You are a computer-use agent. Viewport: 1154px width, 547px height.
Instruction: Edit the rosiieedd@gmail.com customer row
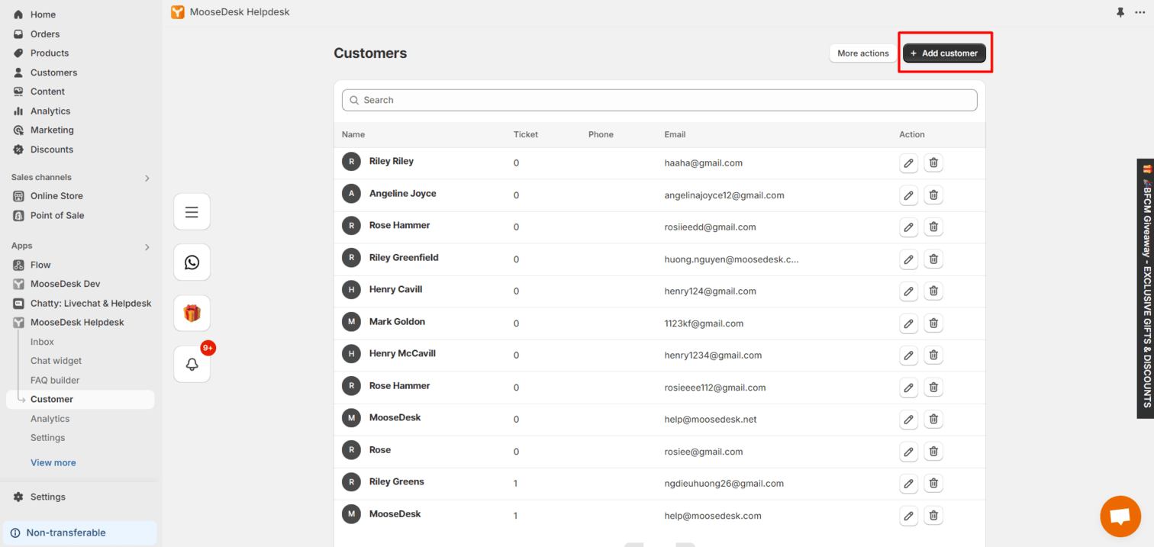pos(908,227)
